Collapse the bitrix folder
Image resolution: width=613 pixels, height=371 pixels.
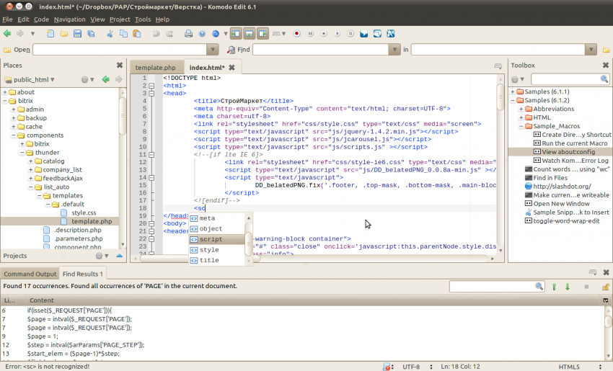pyautogui.click(x=5, y=101)
